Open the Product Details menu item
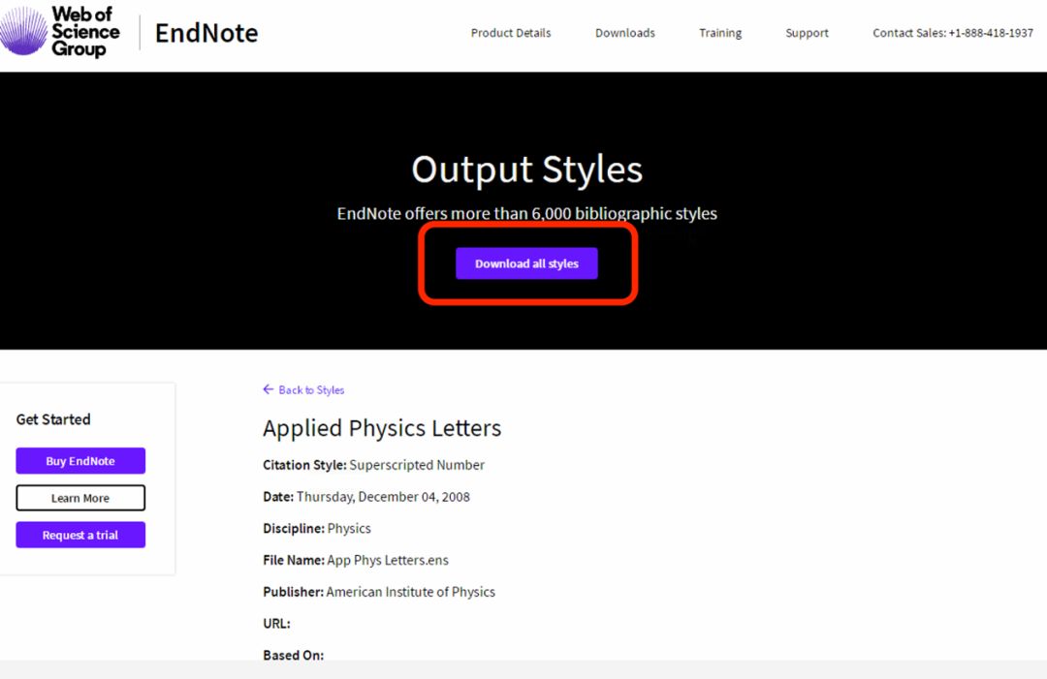Image resolution: width=1047 pixels, height=679 pixels. point(511,33)
